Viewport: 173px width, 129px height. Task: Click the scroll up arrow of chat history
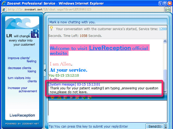(165, 41)
